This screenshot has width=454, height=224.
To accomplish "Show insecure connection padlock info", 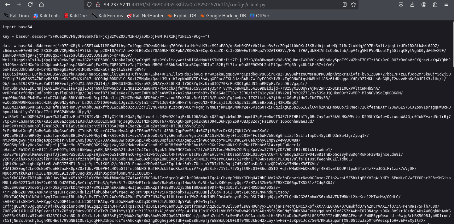I will (x=97, y=5).
